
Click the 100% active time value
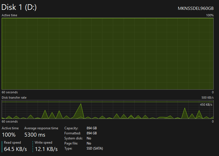9,135
